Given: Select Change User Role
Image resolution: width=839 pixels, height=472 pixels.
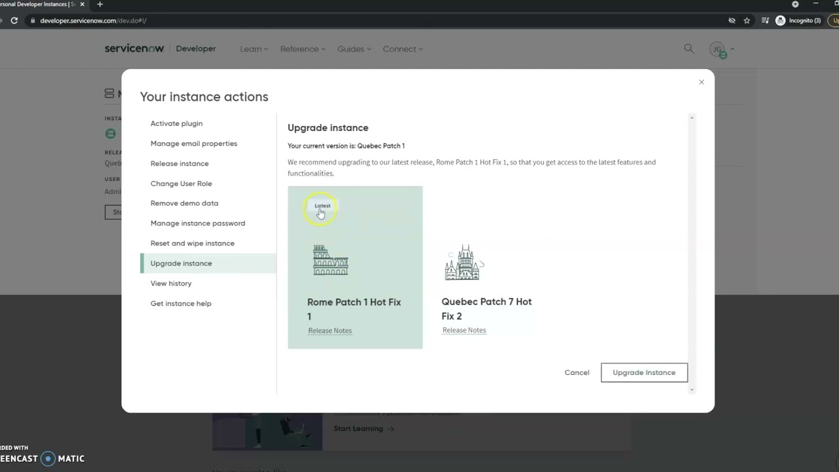Looking at the screenshot, I should (181, 184).
